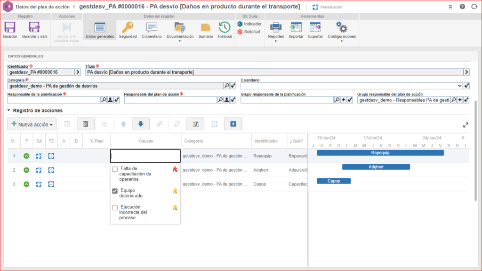
Task: Expand the Calendario combo box
Action: tap(459, 86)
